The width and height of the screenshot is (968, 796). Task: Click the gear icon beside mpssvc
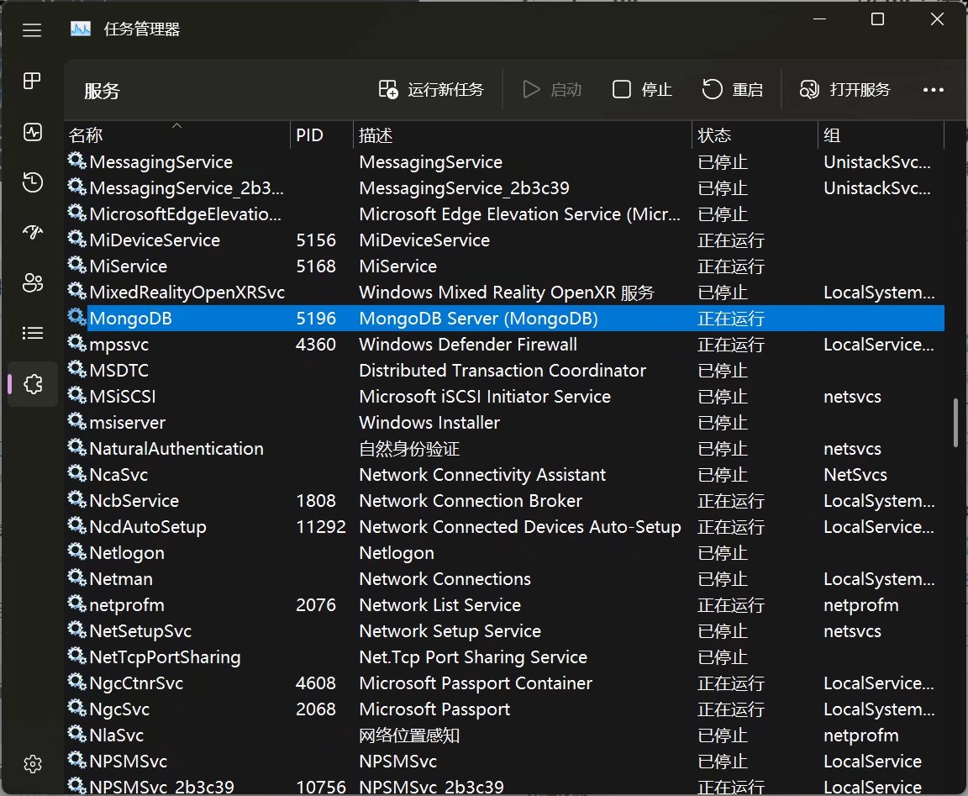click(76, 343)
